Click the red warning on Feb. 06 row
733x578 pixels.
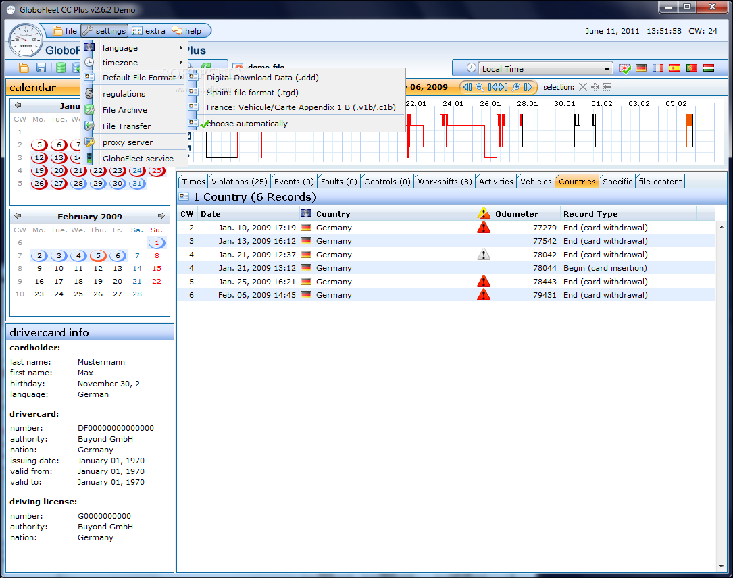[483, 295]
